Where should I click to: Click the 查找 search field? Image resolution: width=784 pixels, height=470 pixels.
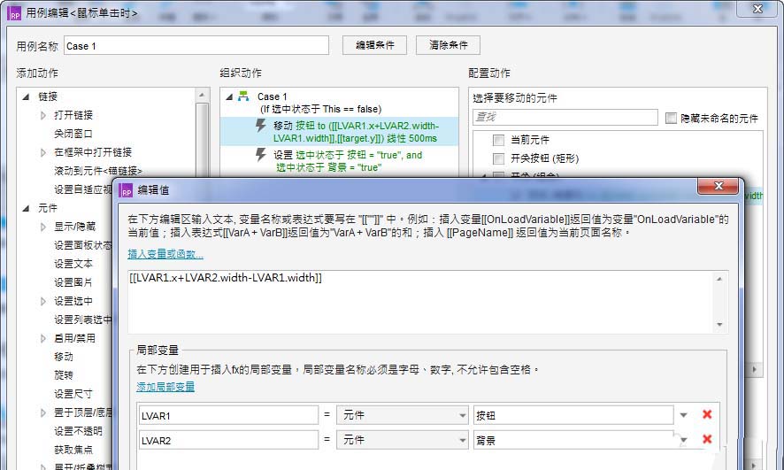[565, 117]
